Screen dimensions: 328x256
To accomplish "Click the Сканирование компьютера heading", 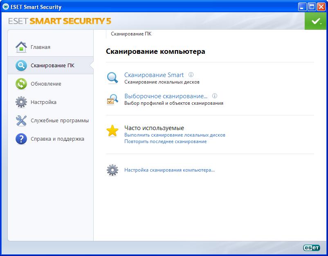I will (x=155, y=51).
